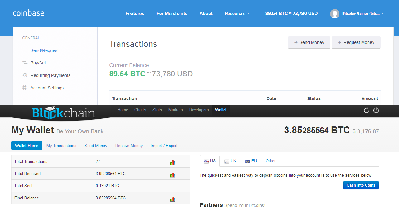Open Buy/Sell in the sidebar

coord(38,63)
